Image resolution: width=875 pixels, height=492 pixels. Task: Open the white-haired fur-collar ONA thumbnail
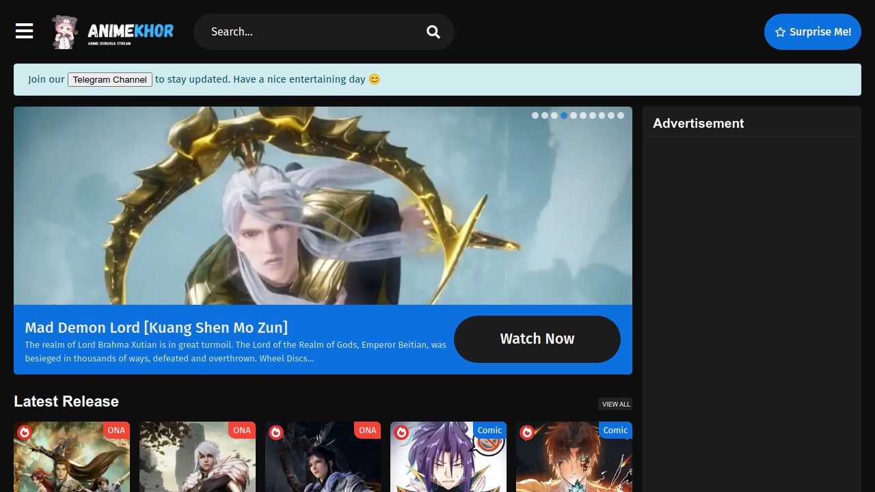click(198, 456)
